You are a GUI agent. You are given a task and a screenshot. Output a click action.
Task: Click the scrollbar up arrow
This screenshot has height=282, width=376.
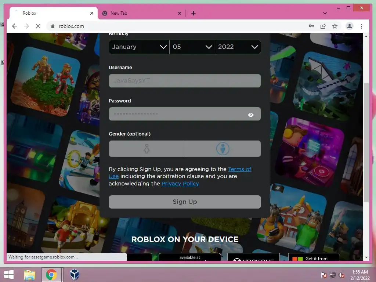[366, 36]
